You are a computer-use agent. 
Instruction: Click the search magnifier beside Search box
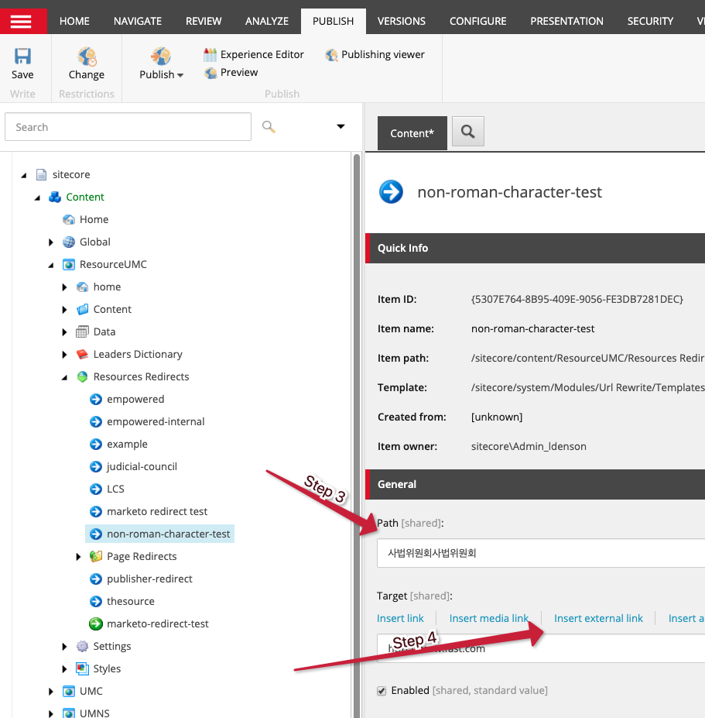(x=269, y=127)
